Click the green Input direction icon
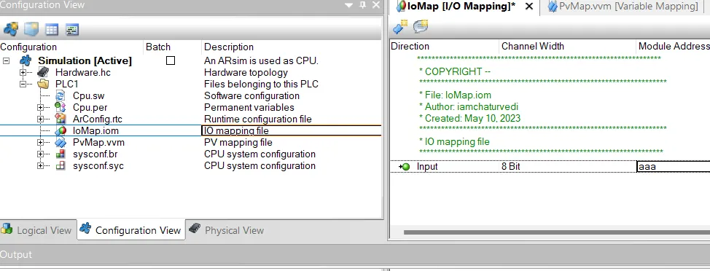This screenshot has height=271, width=710. tap(405, 167)
